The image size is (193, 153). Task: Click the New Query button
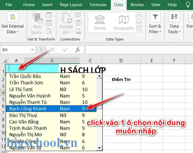(37, 23)
